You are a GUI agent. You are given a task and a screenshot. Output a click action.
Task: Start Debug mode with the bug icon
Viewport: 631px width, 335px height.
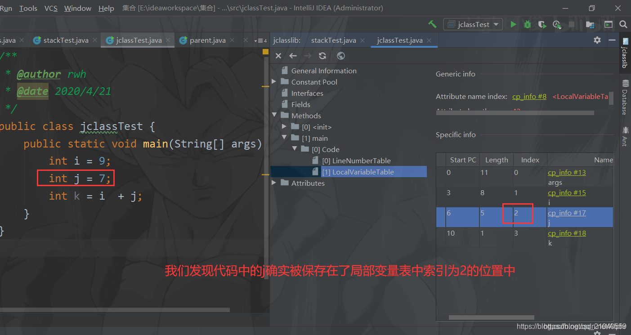(x=527, y=25)
